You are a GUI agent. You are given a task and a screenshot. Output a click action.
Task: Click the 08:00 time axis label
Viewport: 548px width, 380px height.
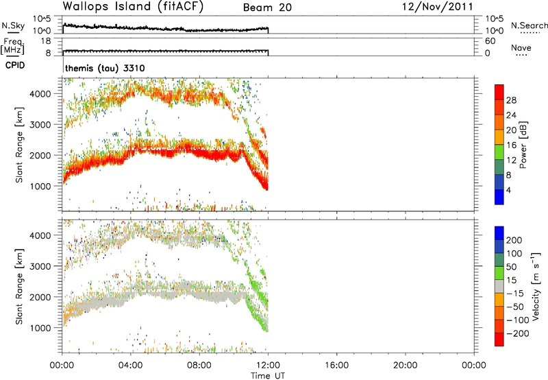coord(199,366)
